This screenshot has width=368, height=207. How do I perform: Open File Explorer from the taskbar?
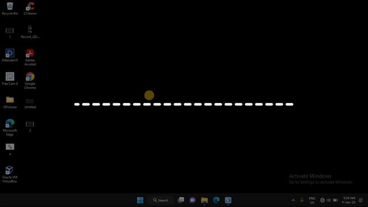pyautogui.click(x=205, y=200)
